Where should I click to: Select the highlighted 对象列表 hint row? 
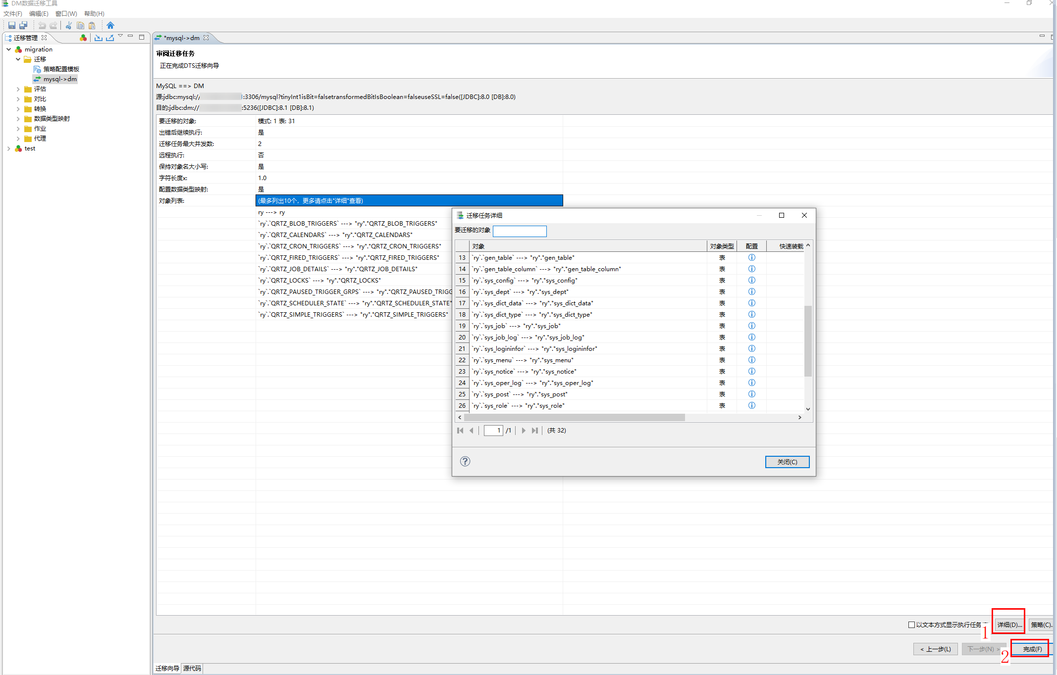(x=409, y=200)
